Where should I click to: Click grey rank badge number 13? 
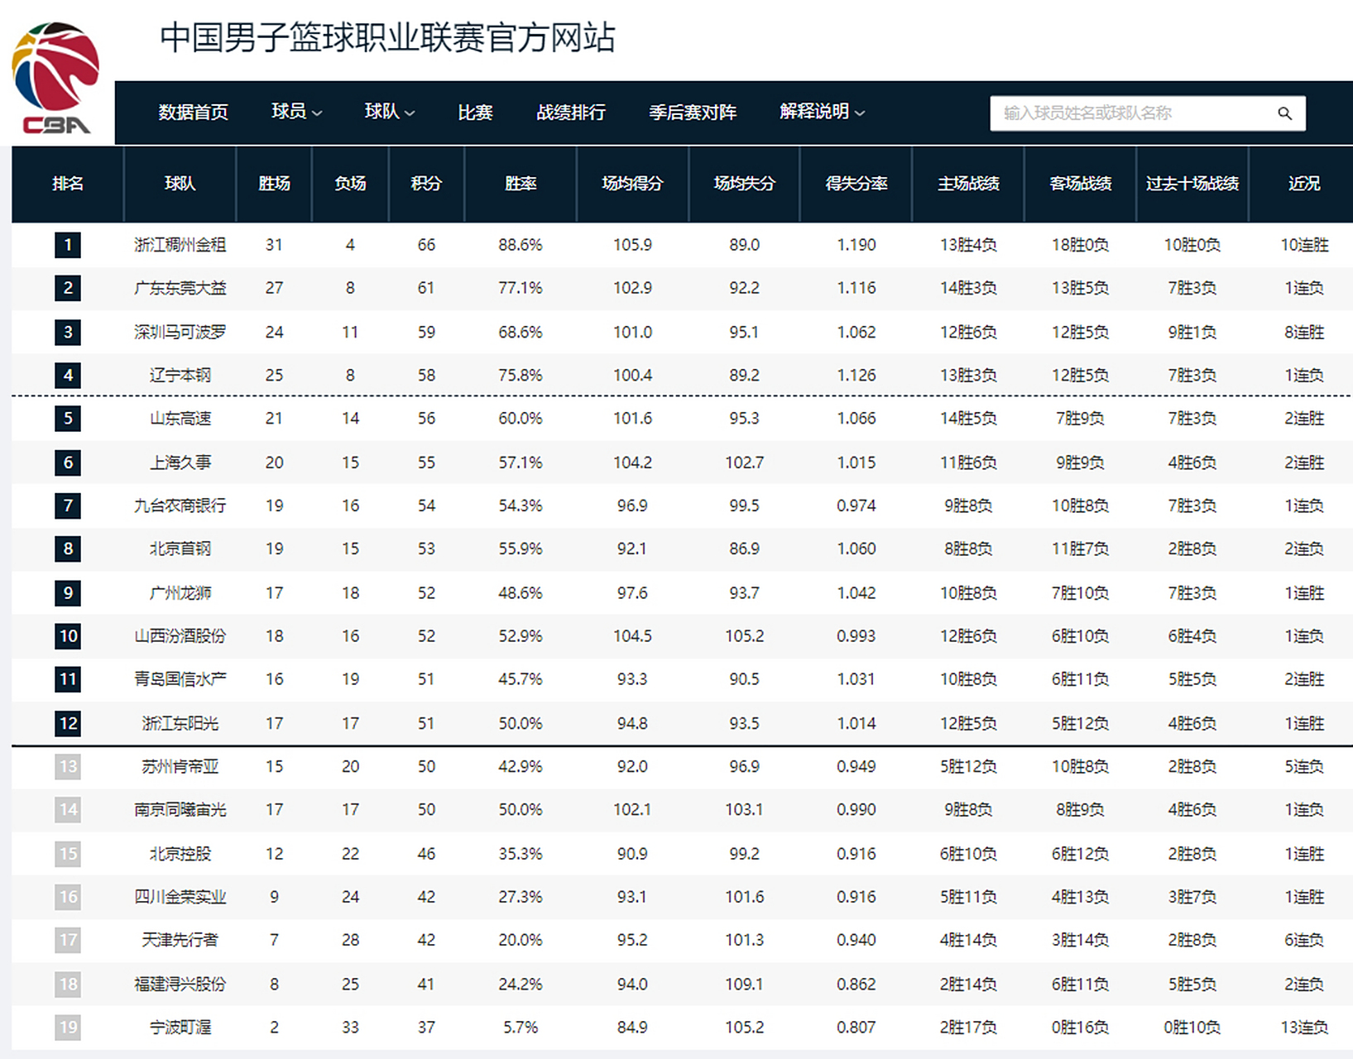tap(68, 767)
